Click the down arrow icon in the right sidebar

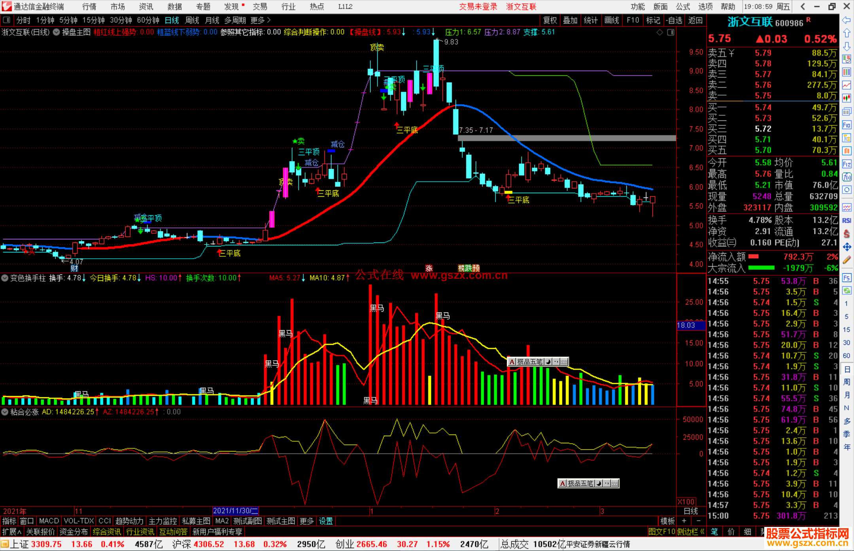(846, 46)
